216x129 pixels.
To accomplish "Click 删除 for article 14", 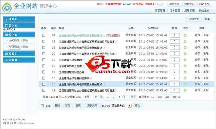I will [x=206, y=90].
